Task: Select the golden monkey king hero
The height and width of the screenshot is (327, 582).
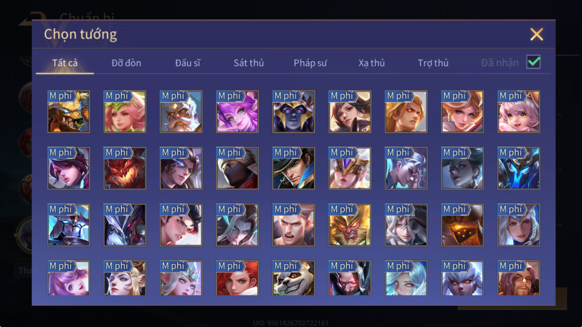Action: (350, 225)
